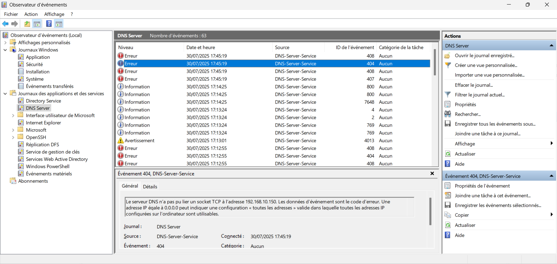Click the folder Up-one-level toolbar icon
The image size is (557, 264).
[x=27, y=24]
